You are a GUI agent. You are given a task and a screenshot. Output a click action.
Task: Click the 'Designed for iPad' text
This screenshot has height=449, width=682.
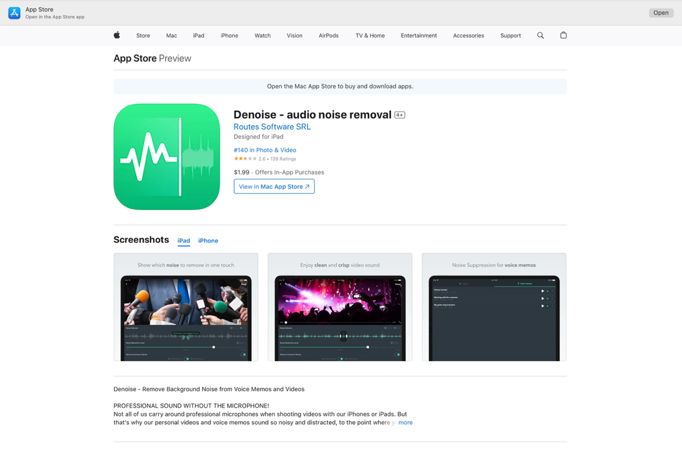pos(259,136)
